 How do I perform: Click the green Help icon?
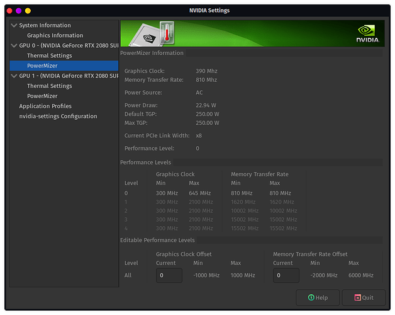point(311,297)
